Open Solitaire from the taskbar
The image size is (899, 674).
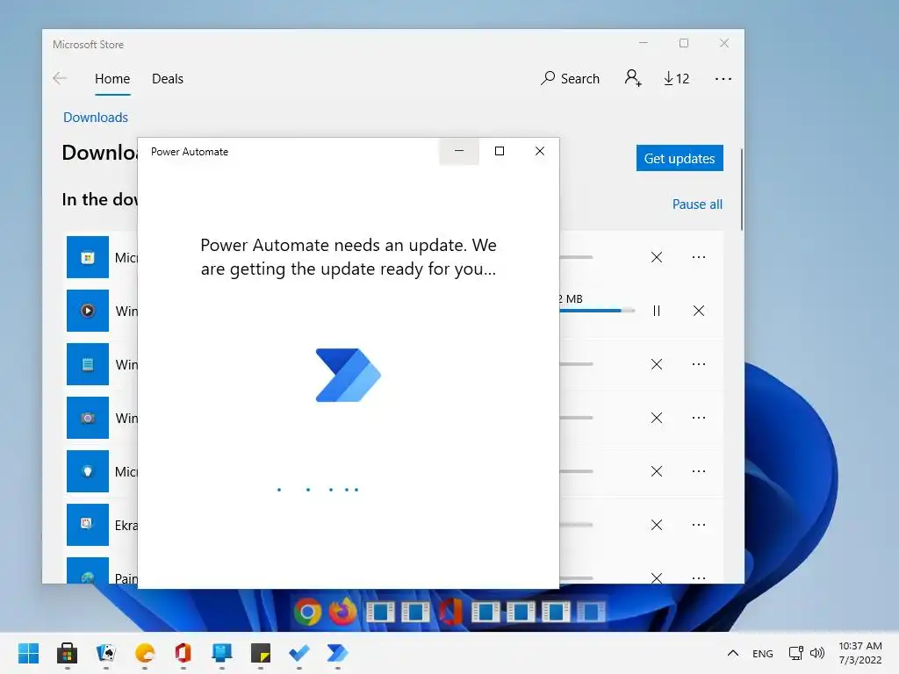105,653
